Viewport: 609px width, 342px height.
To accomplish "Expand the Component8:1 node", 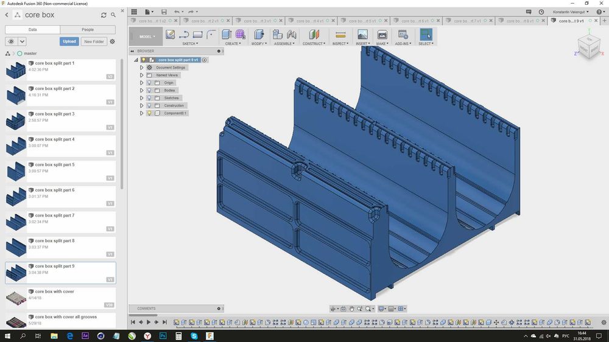I will pos(142,113).
